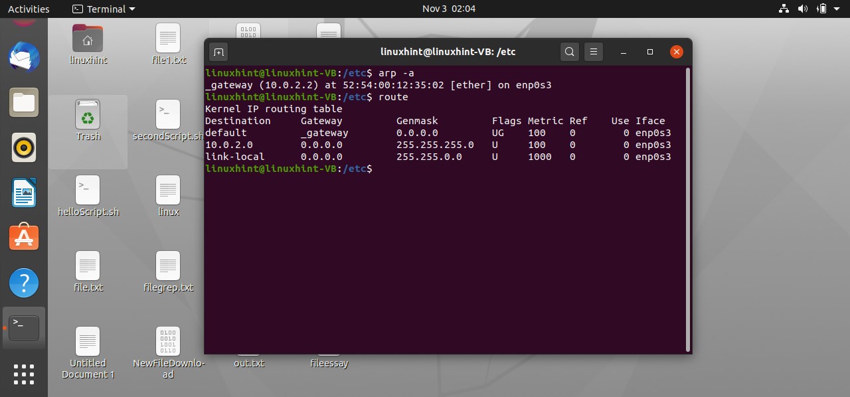This screenshot has height=397, width=850.
Task: Select secondScript.sh desktop file
Action: (x=169, y=121)
